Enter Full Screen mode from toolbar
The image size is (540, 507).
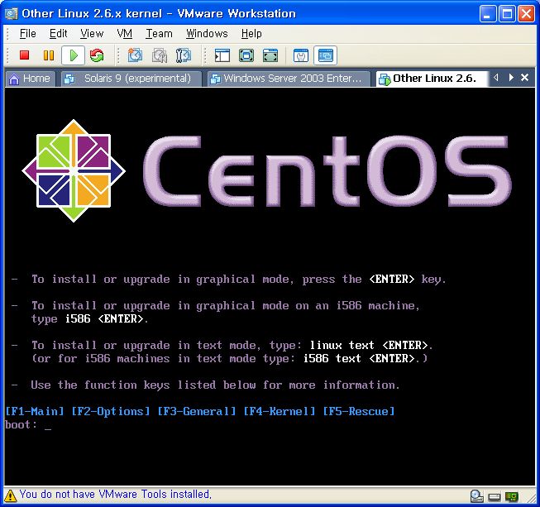[x=246, y=55]
